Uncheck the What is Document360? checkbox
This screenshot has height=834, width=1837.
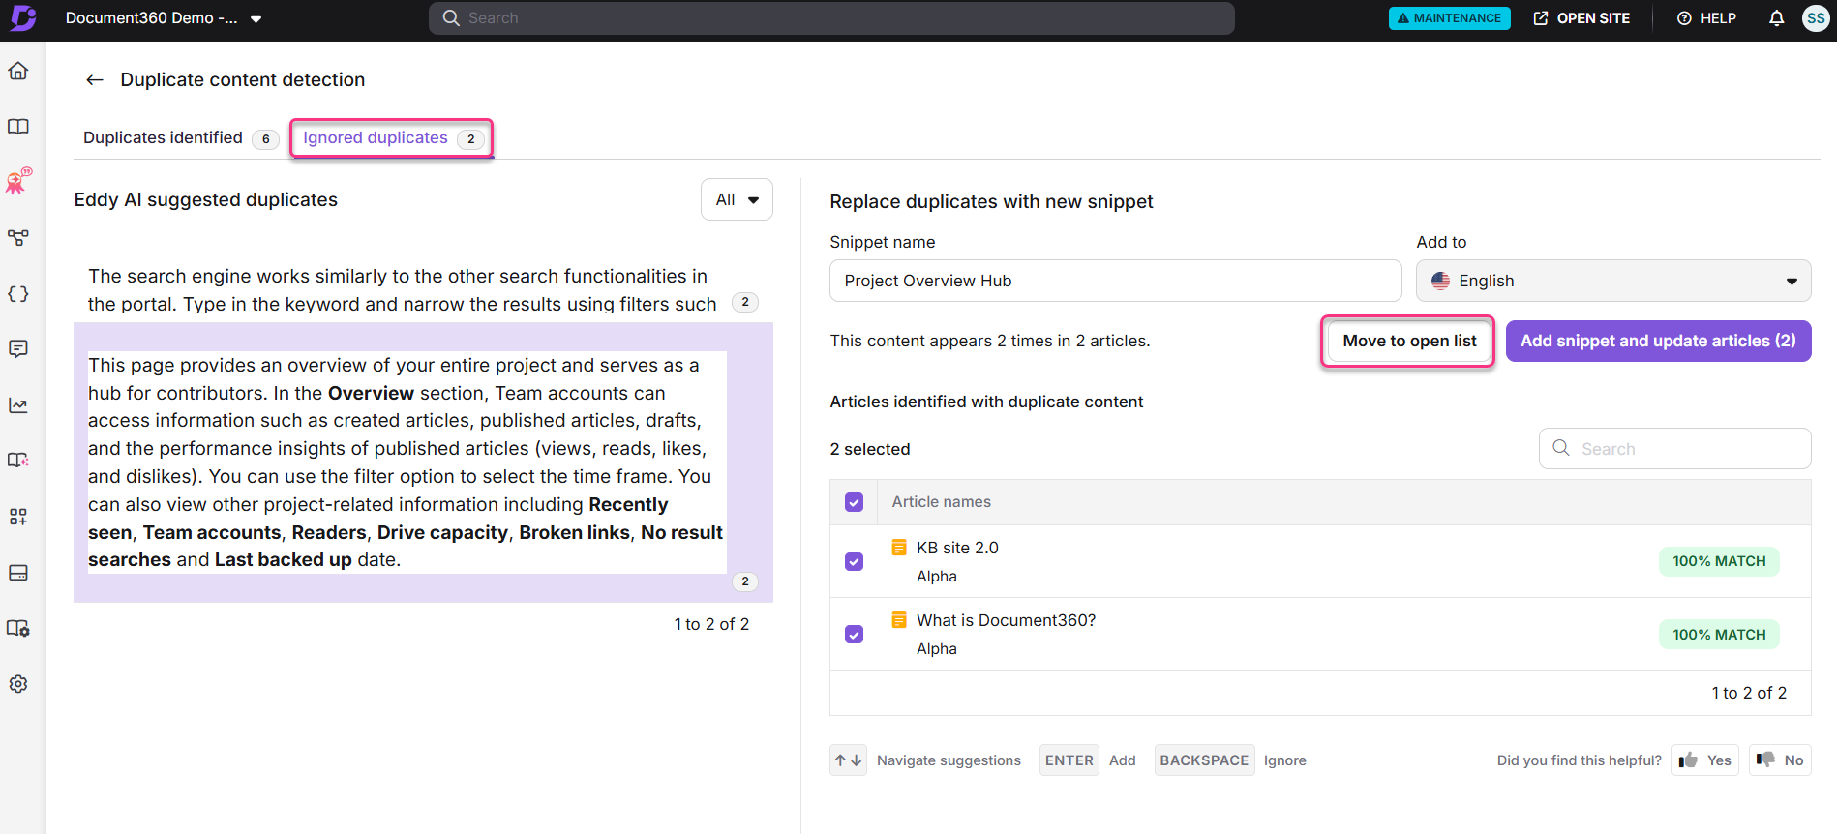(x=854, y=635)
